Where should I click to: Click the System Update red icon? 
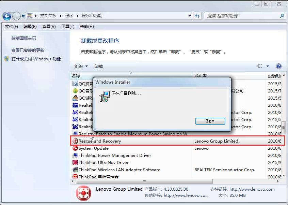pos(75,148)
